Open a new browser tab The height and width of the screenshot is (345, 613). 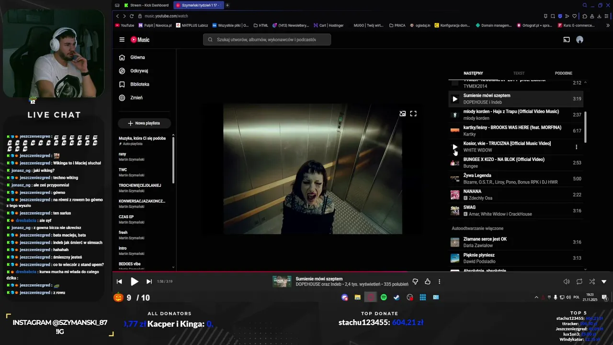(227, 5)
